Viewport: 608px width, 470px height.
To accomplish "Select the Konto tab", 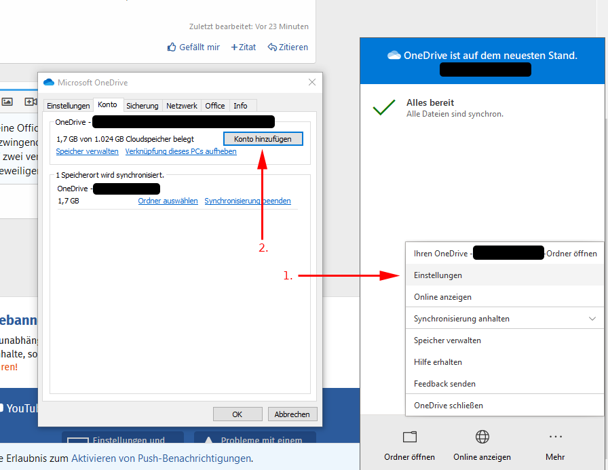I will click(107, 104).
